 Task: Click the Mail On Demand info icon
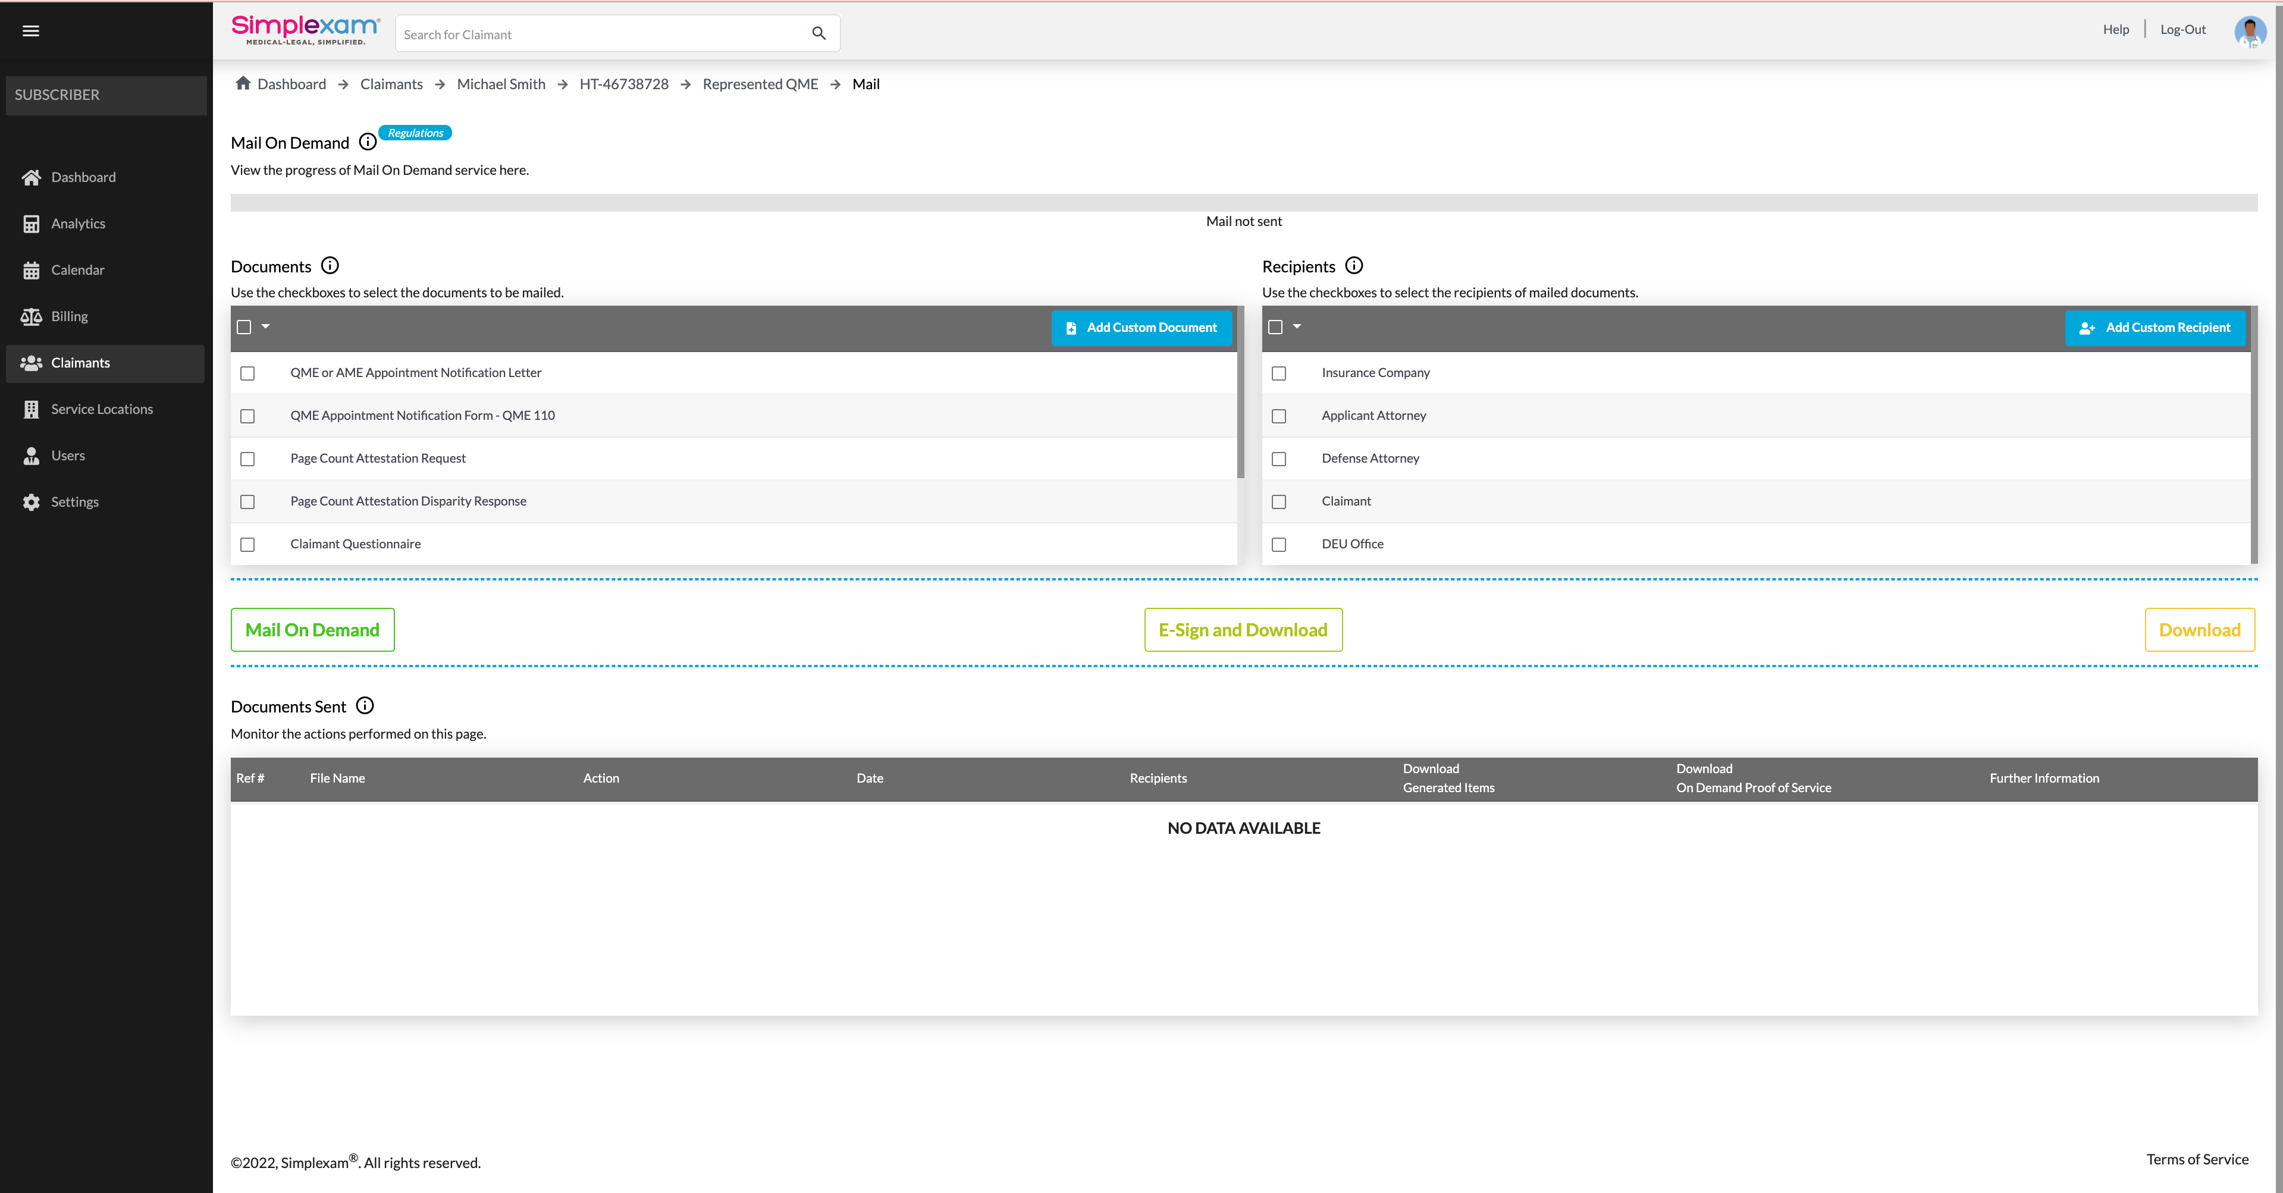[367, 142]
